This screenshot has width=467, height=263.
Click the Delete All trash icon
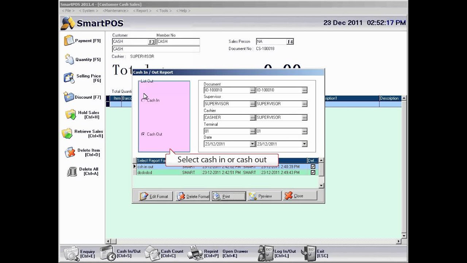(72, 171)
